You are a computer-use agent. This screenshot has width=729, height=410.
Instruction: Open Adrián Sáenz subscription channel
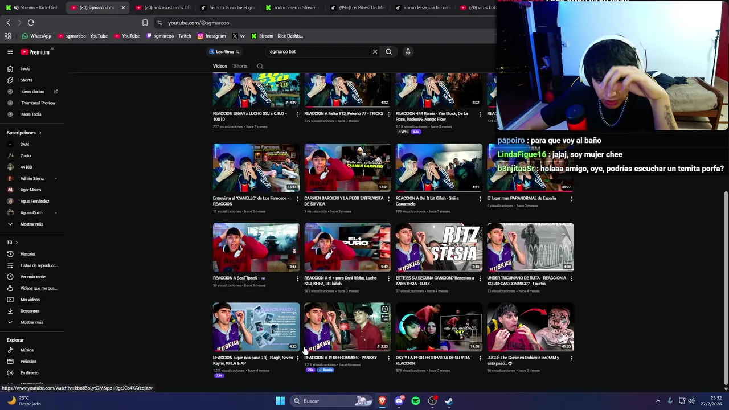point(32,178)
